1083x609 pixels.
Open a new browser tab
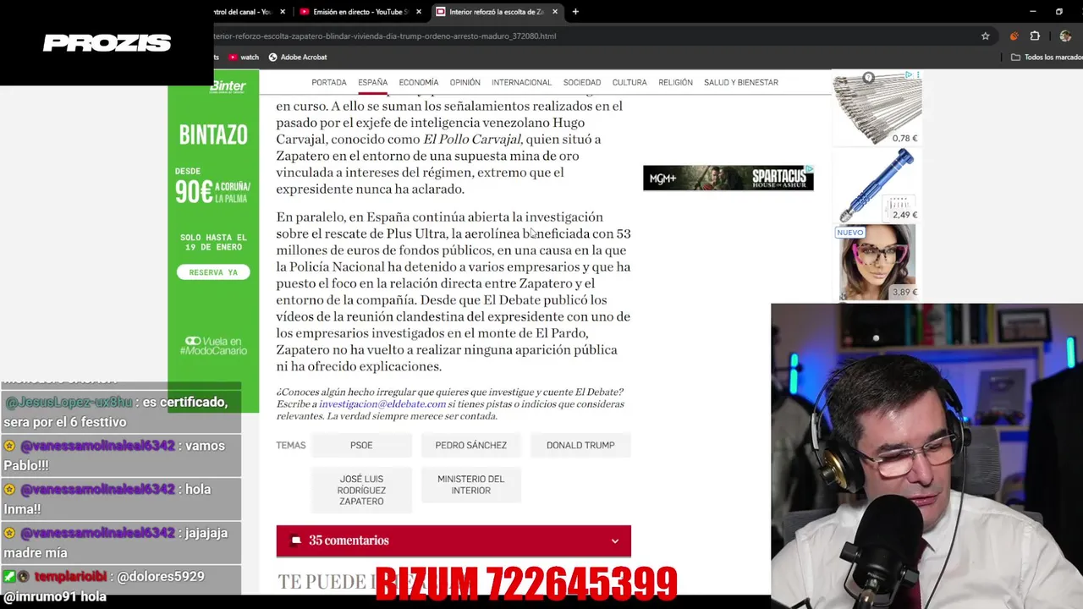click(575, 12)
